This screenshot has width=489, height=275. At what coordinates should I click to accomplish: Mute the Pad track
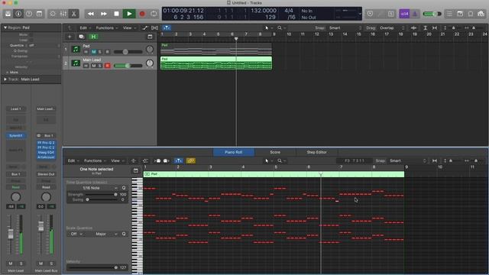tap(93, 52)
